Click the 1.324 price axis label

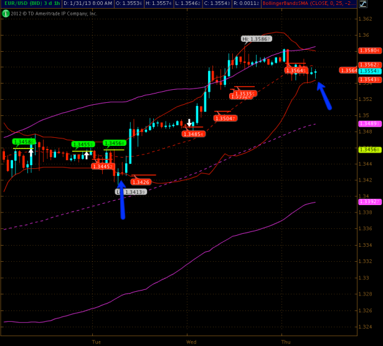(x=365, y=327)
